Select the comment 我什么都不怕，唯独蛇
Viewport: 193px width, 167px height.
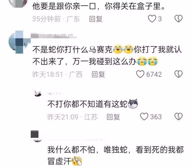(x=115, y=155)
